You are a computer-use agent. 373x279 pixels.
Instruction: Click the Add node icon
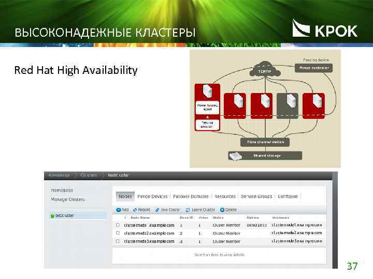point(118,210)
